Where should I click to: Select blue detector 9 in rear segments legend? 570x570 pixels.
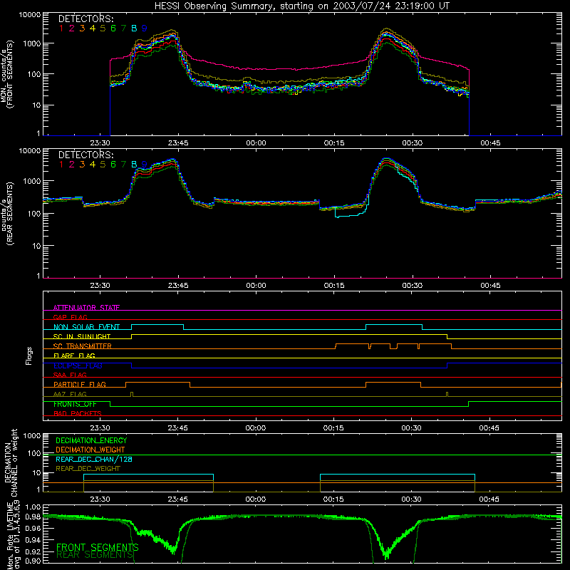click(145, 165)
